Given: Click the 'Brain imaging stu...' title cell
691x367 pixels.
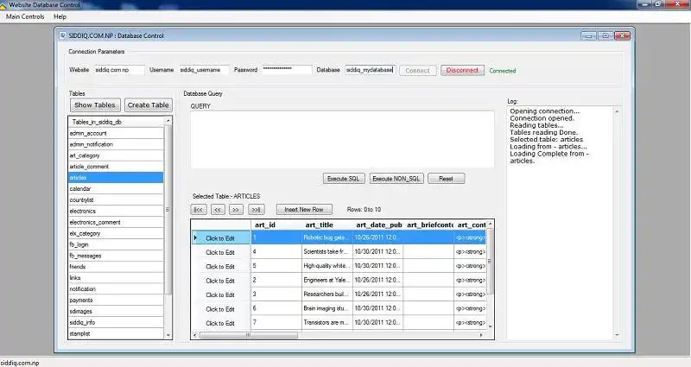Looking at the screenshot, I should (327, 308).
